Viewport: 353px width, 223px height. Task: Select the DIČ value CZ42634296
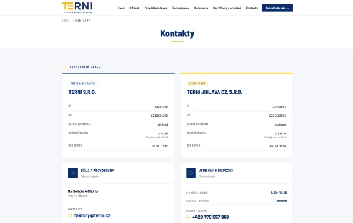(159, 116)
